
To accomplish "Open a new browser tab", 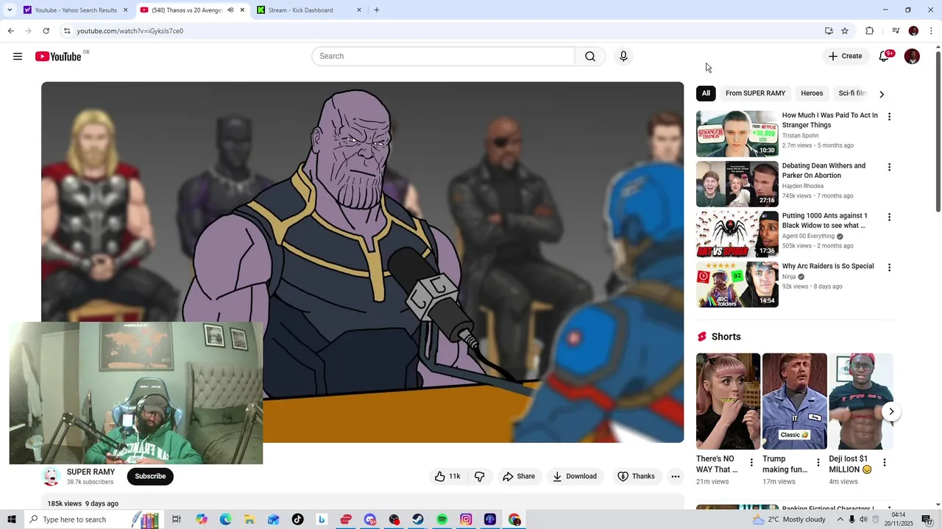I will click(376, 10).
